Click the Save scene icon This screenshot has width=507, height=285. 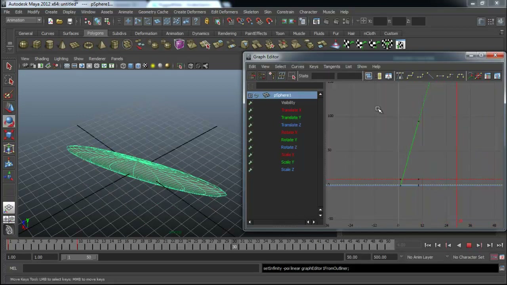[70, 21]
